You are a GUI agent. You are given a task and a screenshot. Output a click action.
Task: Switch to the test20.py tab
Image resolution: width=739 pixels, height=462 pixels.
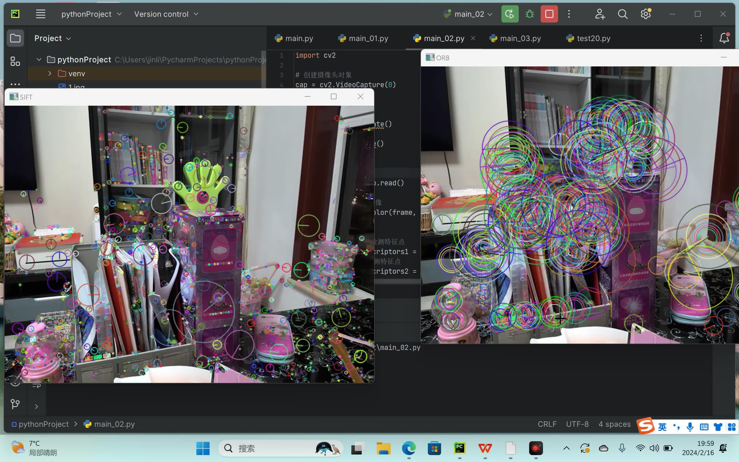tap(593, 38)
